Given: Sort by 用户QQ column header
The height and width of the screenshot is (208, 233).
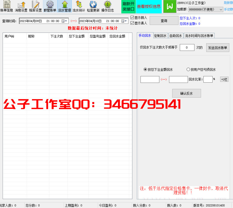Looking at the screenshot, I should [15, 36].
